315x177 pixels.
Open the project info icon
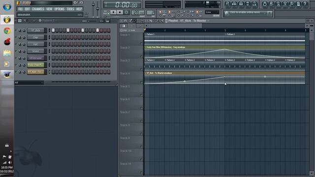click(x=298, y=4)
